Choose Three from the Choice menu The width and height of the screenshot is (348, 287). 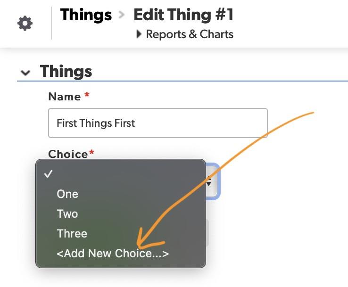pos(72,233)
